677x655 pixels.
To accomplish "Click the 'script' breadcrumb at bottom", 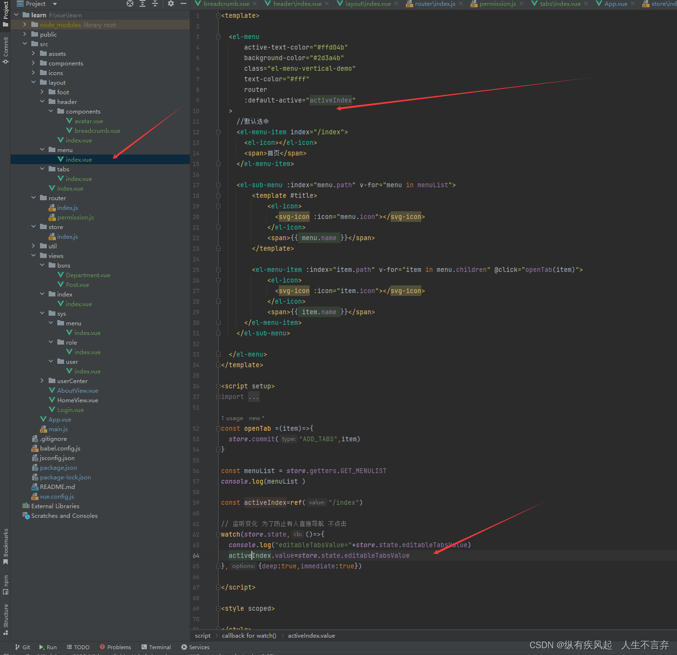I will 203,636.
